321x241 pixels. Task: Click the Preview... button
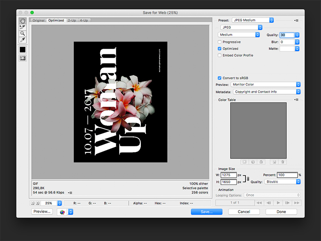pyautogui.click(x=42, y=212)
